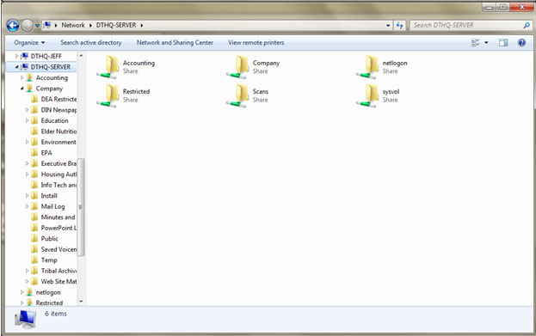Expand the arrow after Network breadcrumb
The image size is (536, 336).
(90, 25)
